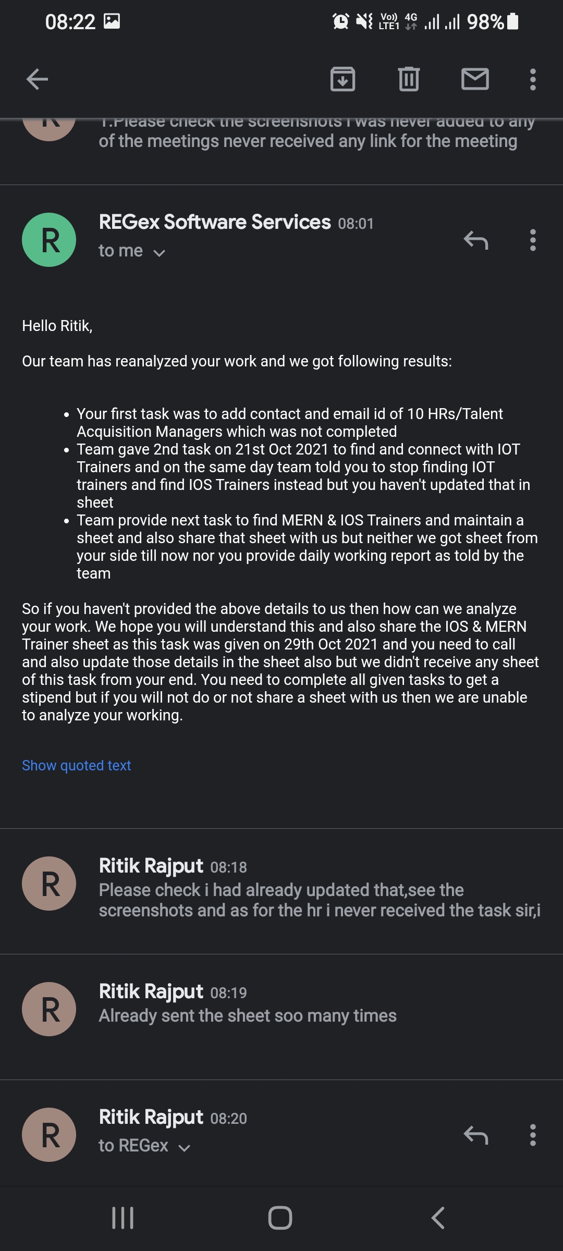The width and height of the screenshot is (563, 1251).
Task: Show quoted text in REGex email
Action: (77, 765)
